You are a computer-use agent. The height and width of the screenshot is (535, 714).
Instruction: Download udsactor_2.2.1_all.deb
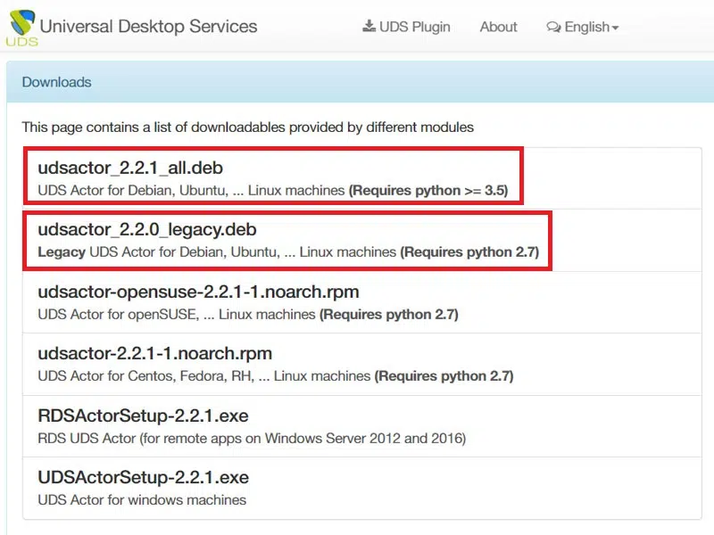[130, 168]
